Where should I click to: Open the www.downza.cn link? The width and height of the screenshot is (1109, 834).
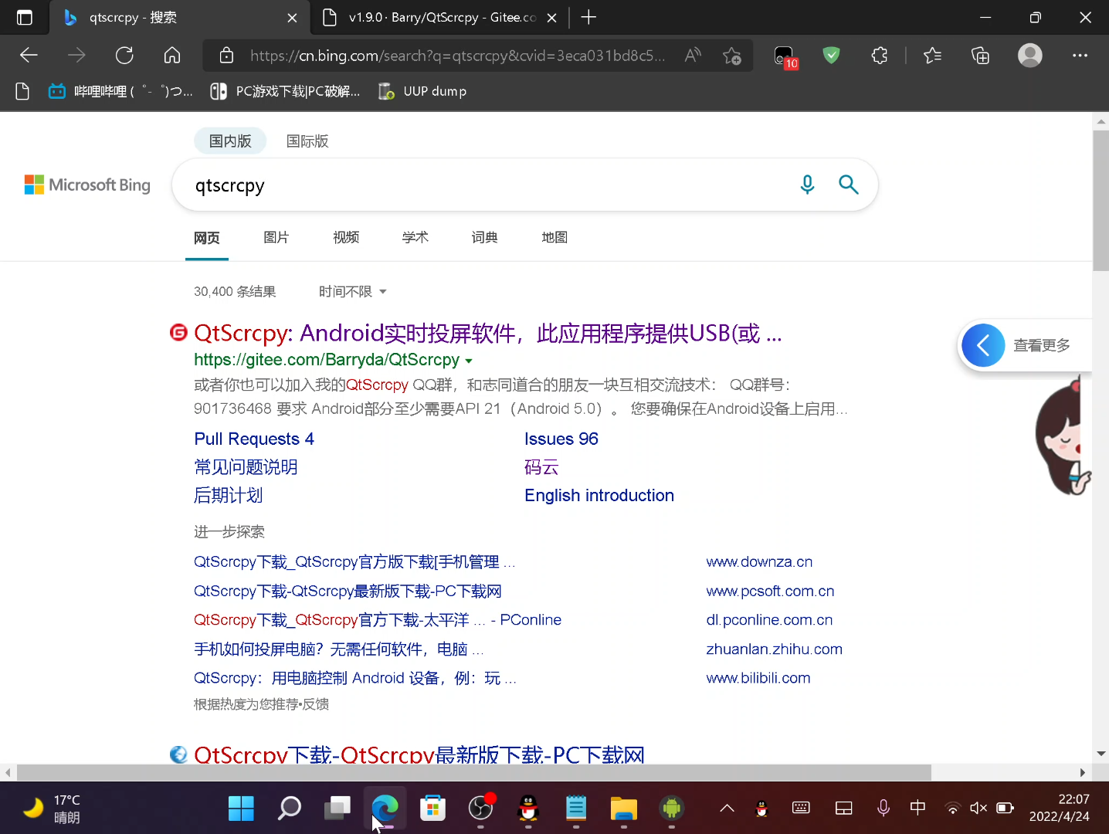point(759,561)
